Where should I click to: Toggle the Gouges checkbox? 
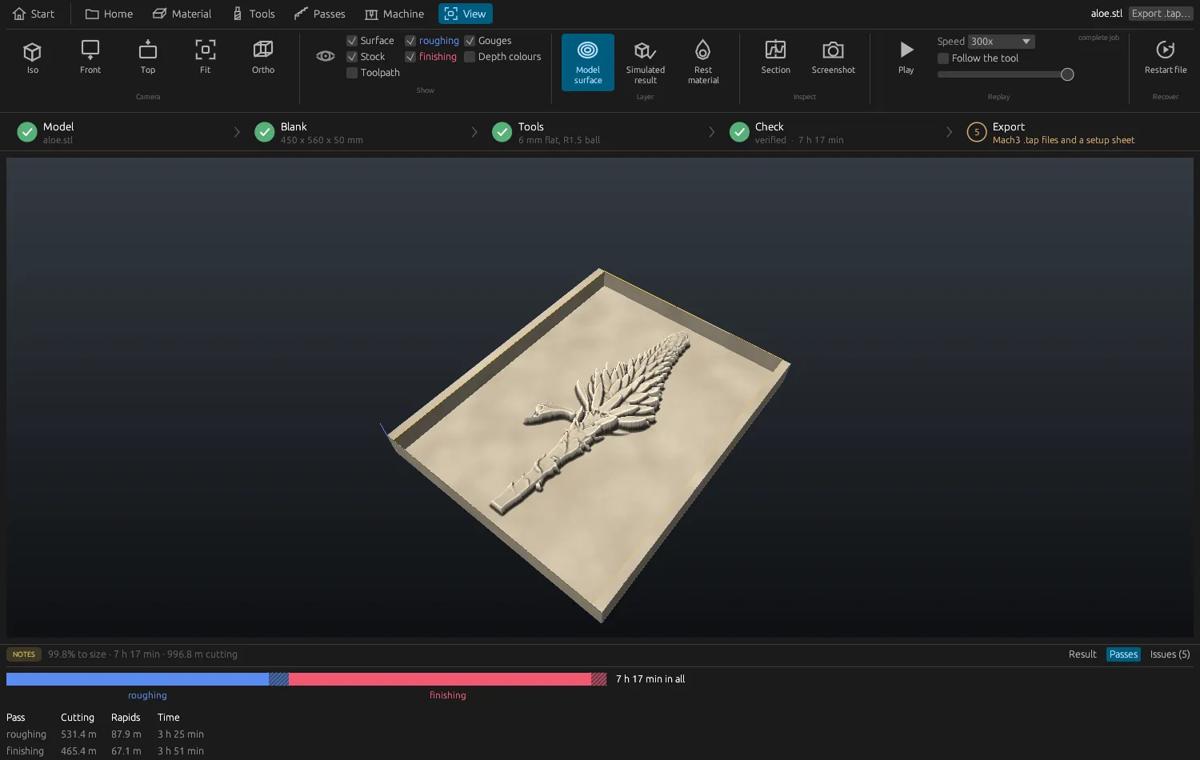click(470, 41)
